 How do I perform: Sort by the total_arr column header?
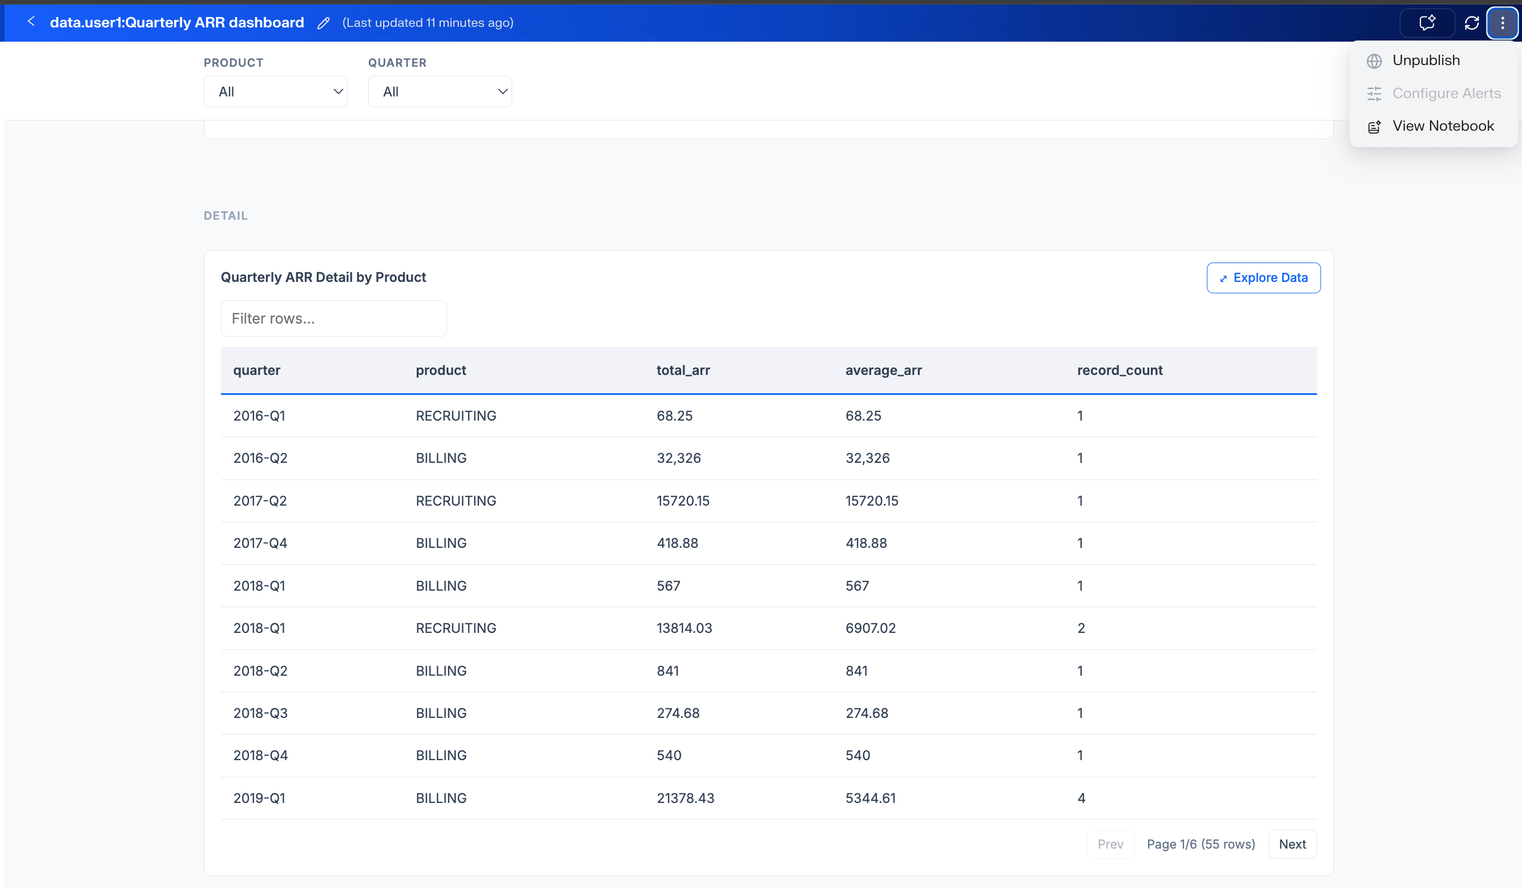click(683, 370)
